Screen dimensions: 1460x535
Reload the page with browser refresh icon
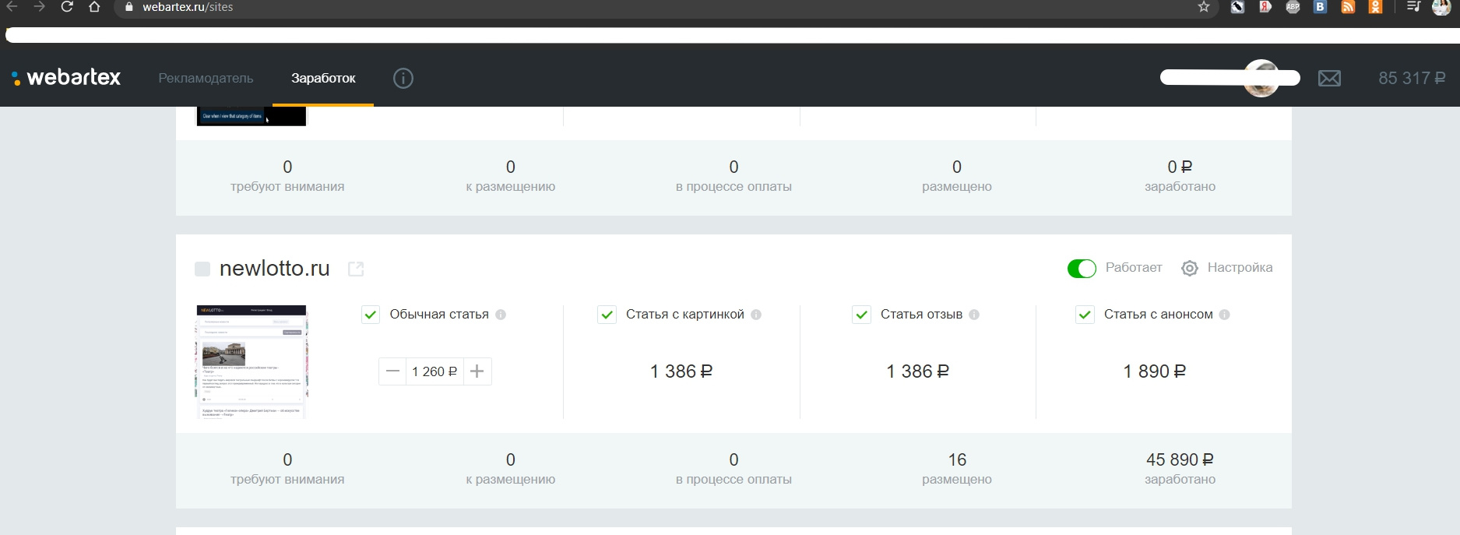tap(67, 7)
